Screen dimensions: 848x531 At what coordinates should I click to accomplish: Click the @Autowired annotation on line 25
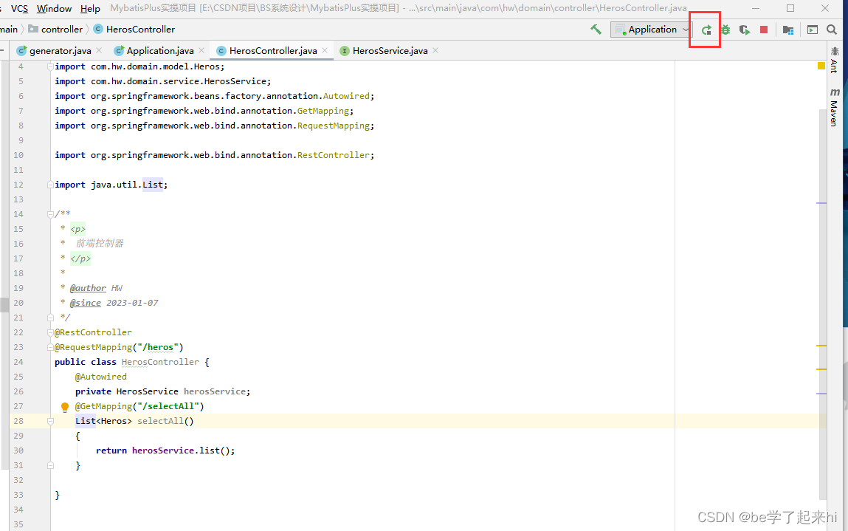click(100, 377)
